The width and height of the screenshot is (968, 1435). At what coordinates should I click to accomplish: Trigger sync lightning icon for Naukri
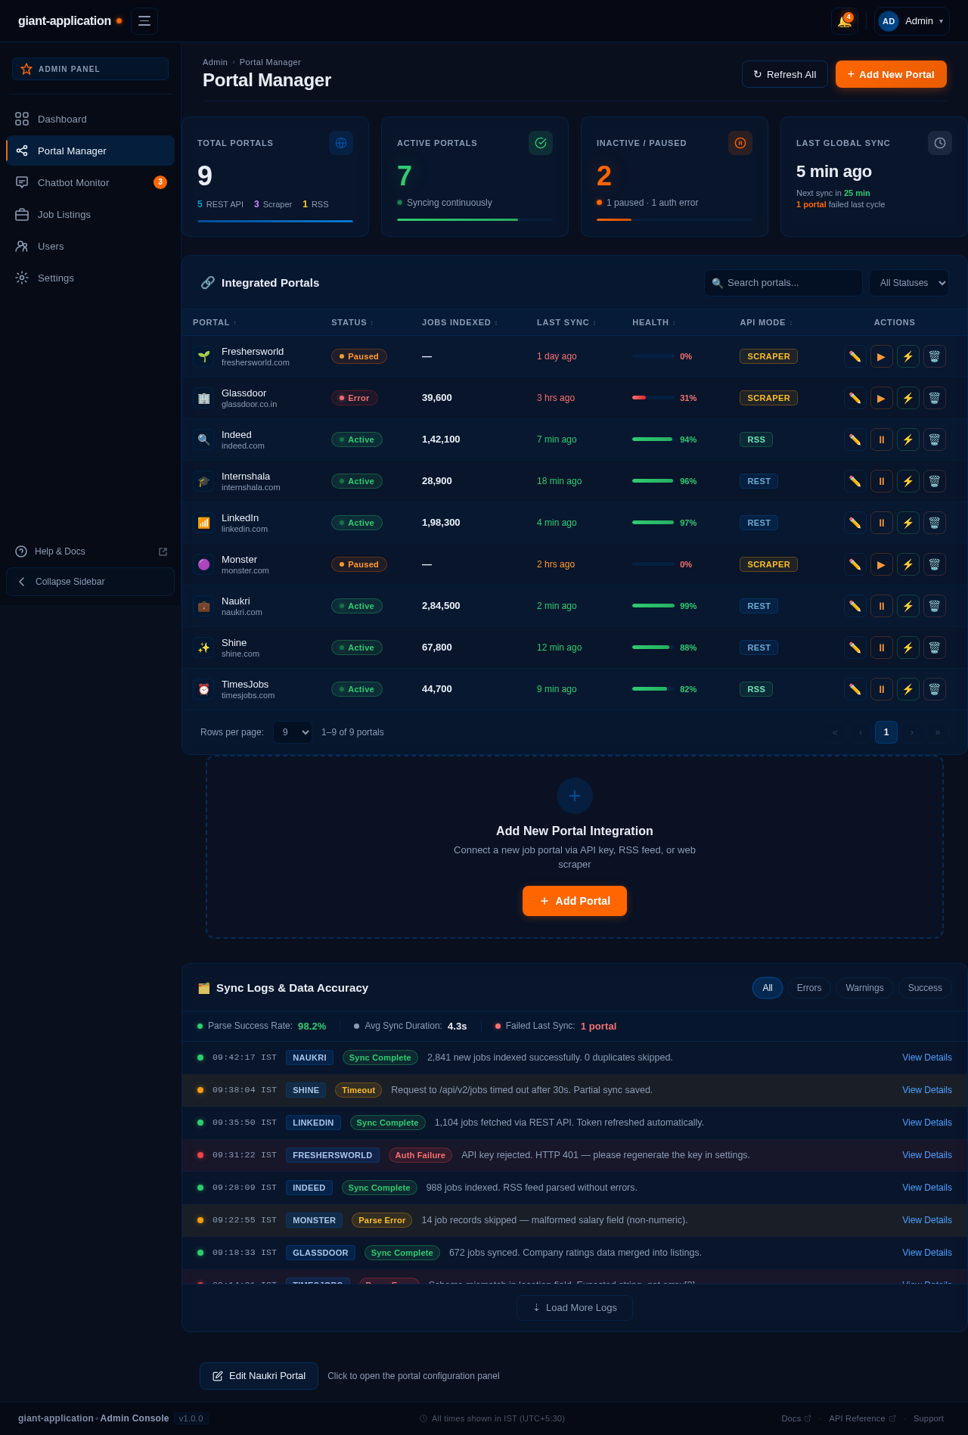pyautogui.click(x=908, y=606)
